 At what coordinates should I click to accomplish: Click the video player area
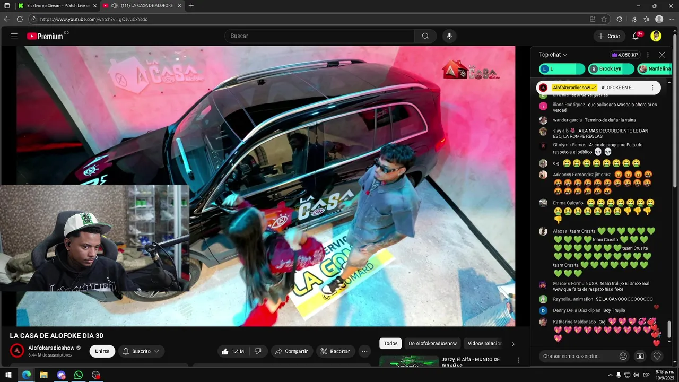tap(266, 186)
